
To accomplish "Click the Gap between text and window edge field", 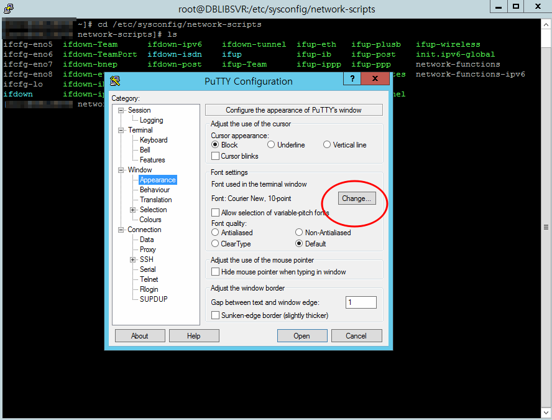I will click(361, 302).
